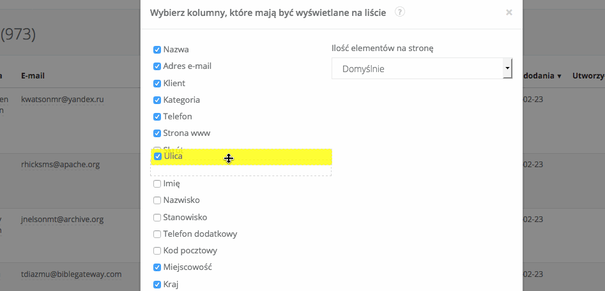Toggle the Strona www checkbox

157,133
